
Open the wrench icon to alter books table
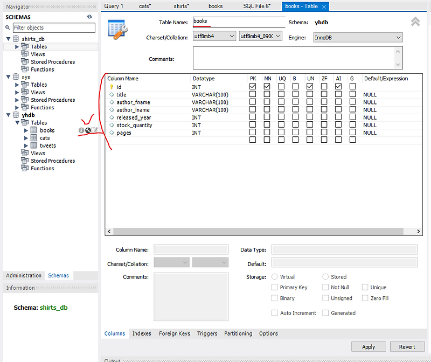point(87,130)
